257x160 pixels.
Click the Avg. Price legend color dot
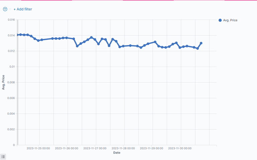[220, 20]
